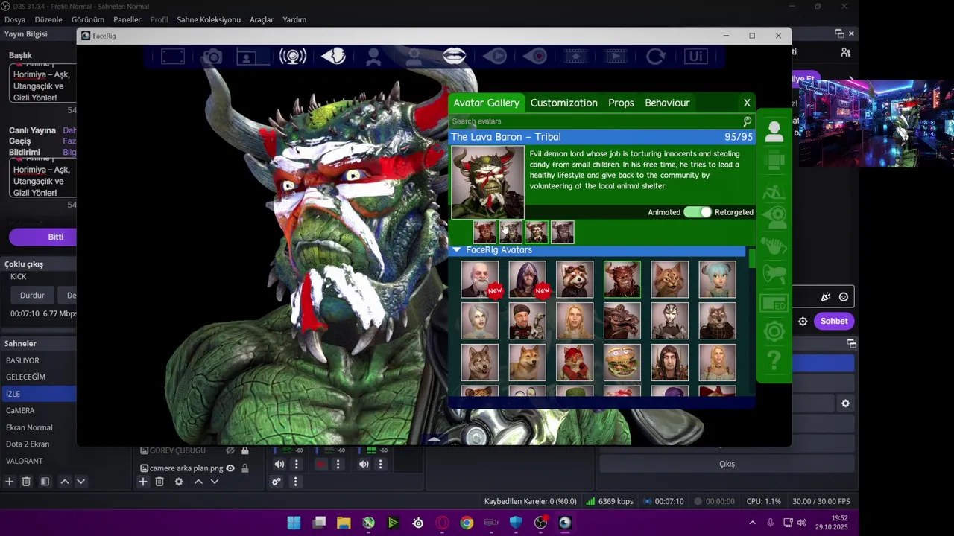This screenshot has height=536, width=954.
Task: Open Dosya menu in OBS
Action: pyautogui.click(x=15, y=19)
